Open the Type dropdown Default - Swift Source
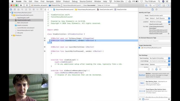Image resolution: width=180 pixels, height=101 pixels. (x=159, y=18)
